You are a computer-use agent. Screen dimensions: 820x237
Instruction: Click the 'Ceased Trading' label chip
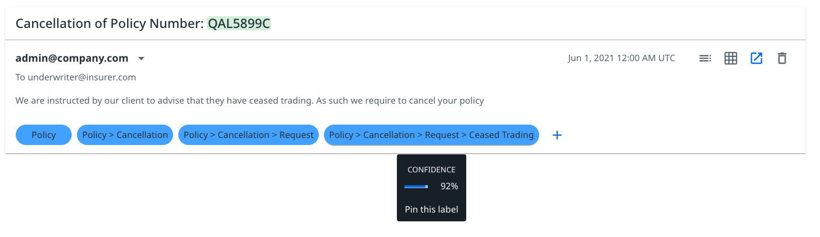coord(431,135)
